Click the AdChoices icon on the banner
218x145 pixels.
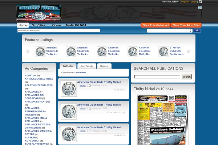(200, 8)
